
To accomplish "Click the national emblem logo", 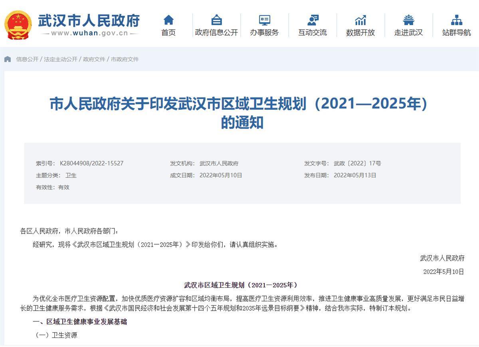I will [18, 25].
